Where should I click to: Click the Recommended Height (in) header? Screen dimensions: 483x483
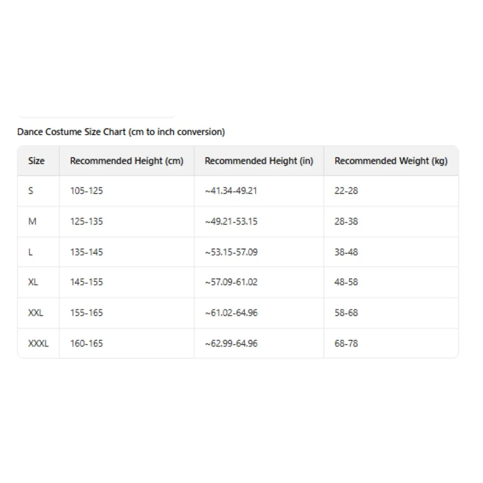259,161
